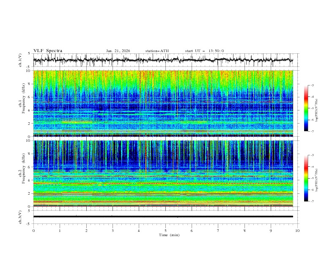Screen dimensions: 335x259
Task: Click time axis tick label "5"
Action: [165, 231]
